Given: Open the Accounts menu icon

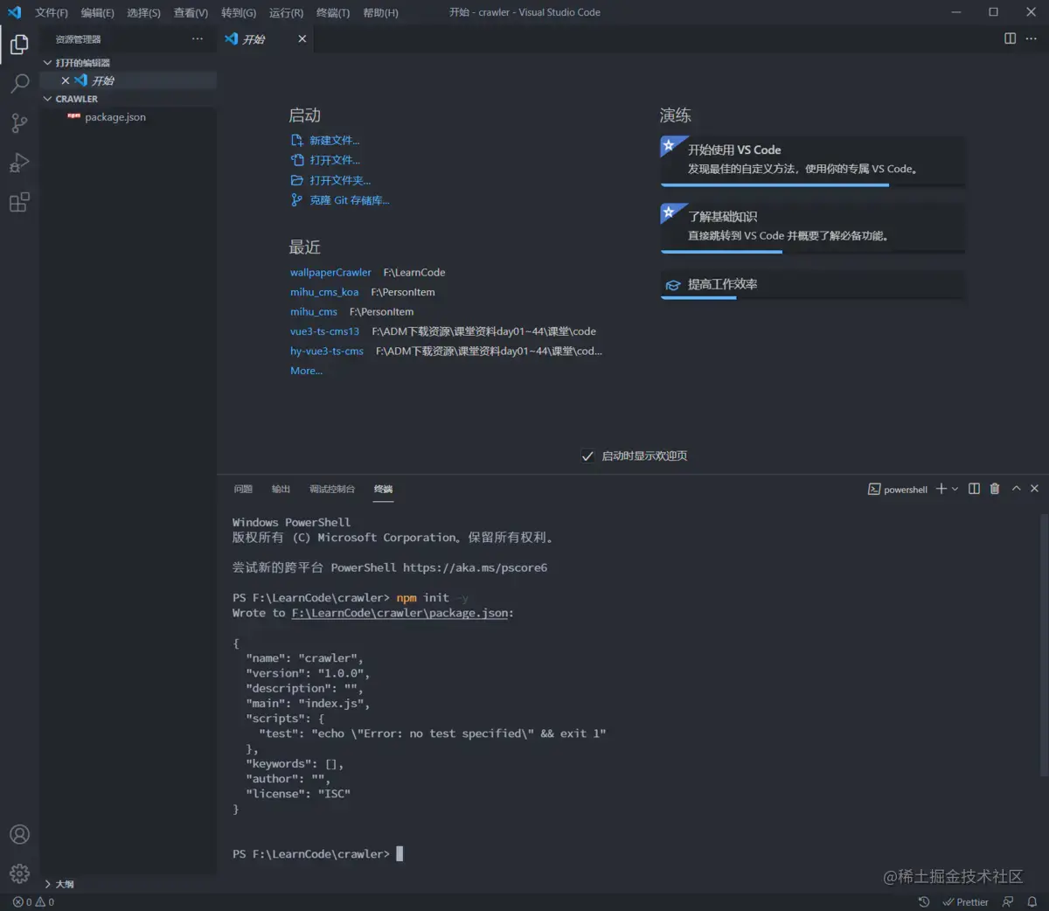Looking at the screenshot, I should click(19, 834).
